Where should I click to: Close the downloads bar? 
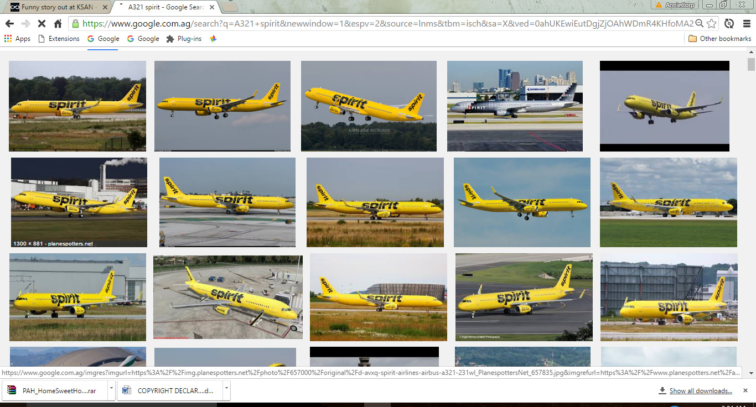(x=745, y=390)
